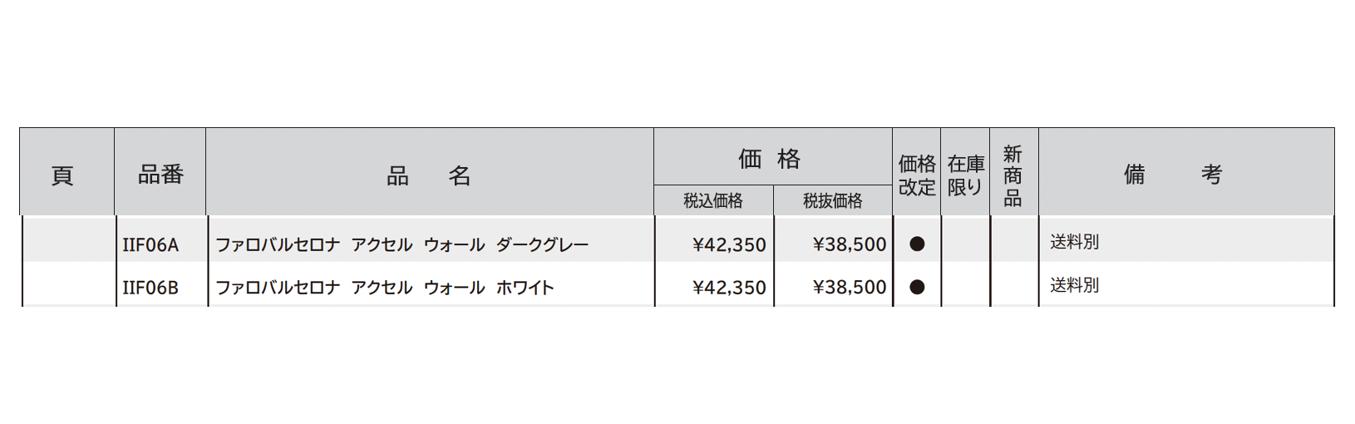Click the 送料別 remark in IIF06A row

[1074, 242]
